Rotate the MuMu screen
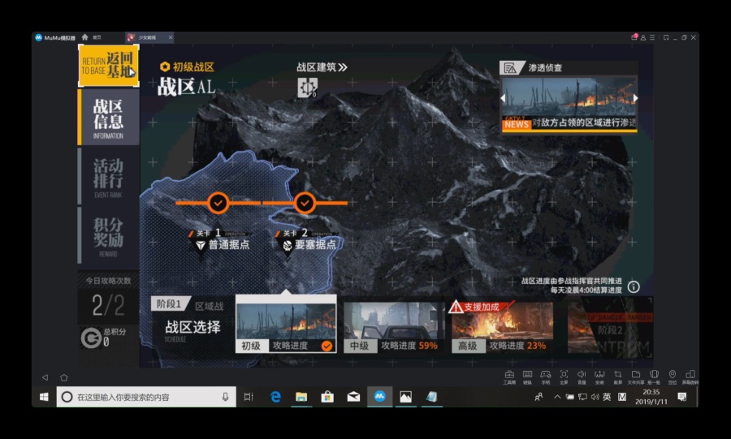Viewport: 731px width, 439px height. pos(690,377)
